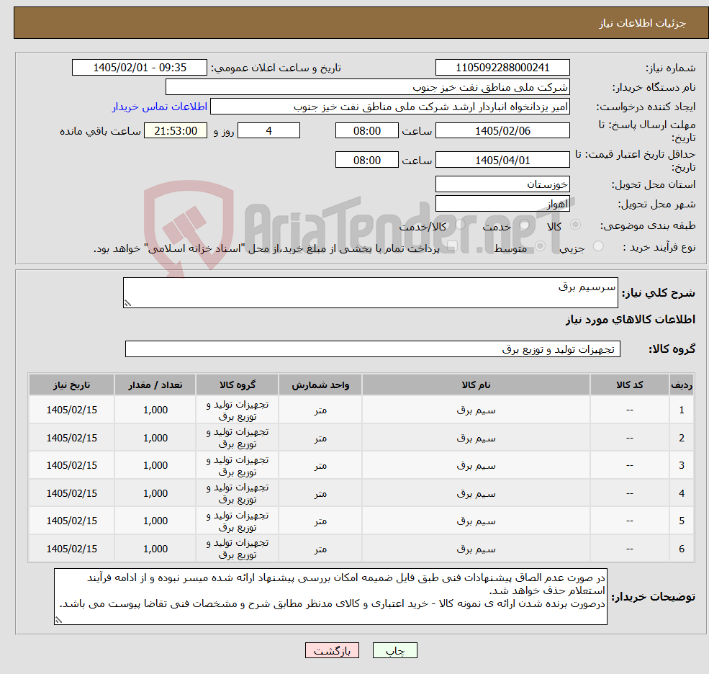The width and height of the screenshot is (709, 674).
Task: Click the تاریخ نیاز column header
Action: click(71, 385)
